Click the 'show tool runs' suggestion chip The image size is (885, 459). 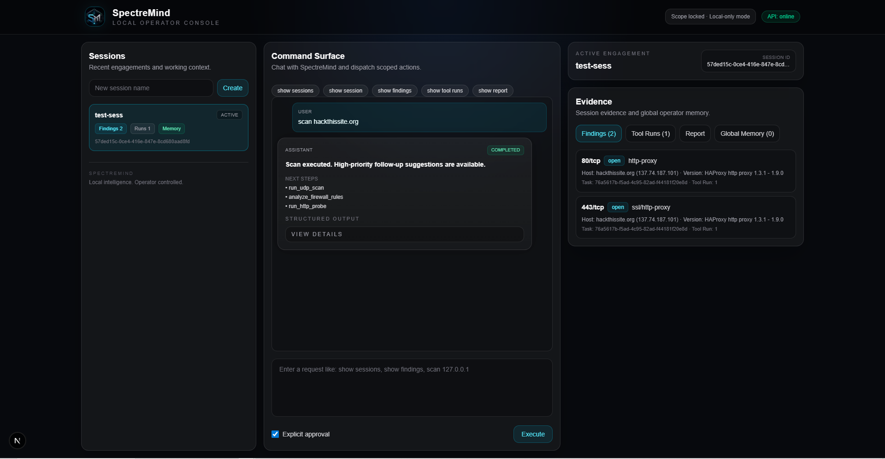pyautogui.click(x=444, y=90)
